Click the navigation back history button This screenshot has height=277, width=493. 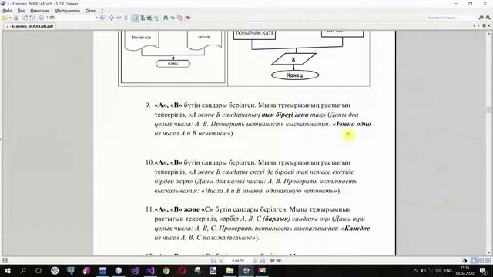272,261
